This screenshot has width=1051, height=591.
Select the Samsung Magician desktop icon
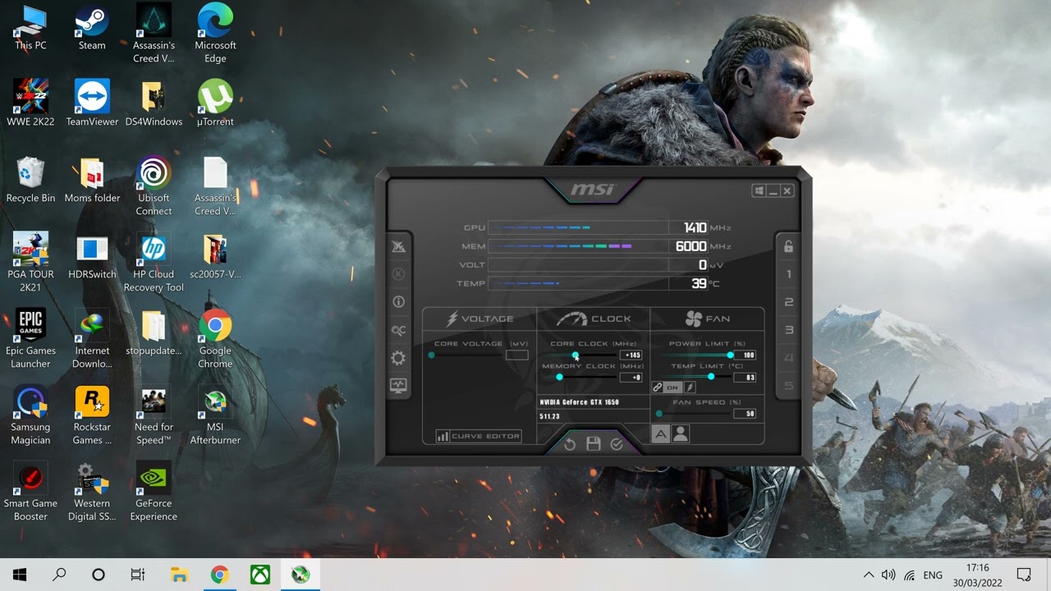click(30, 417)
